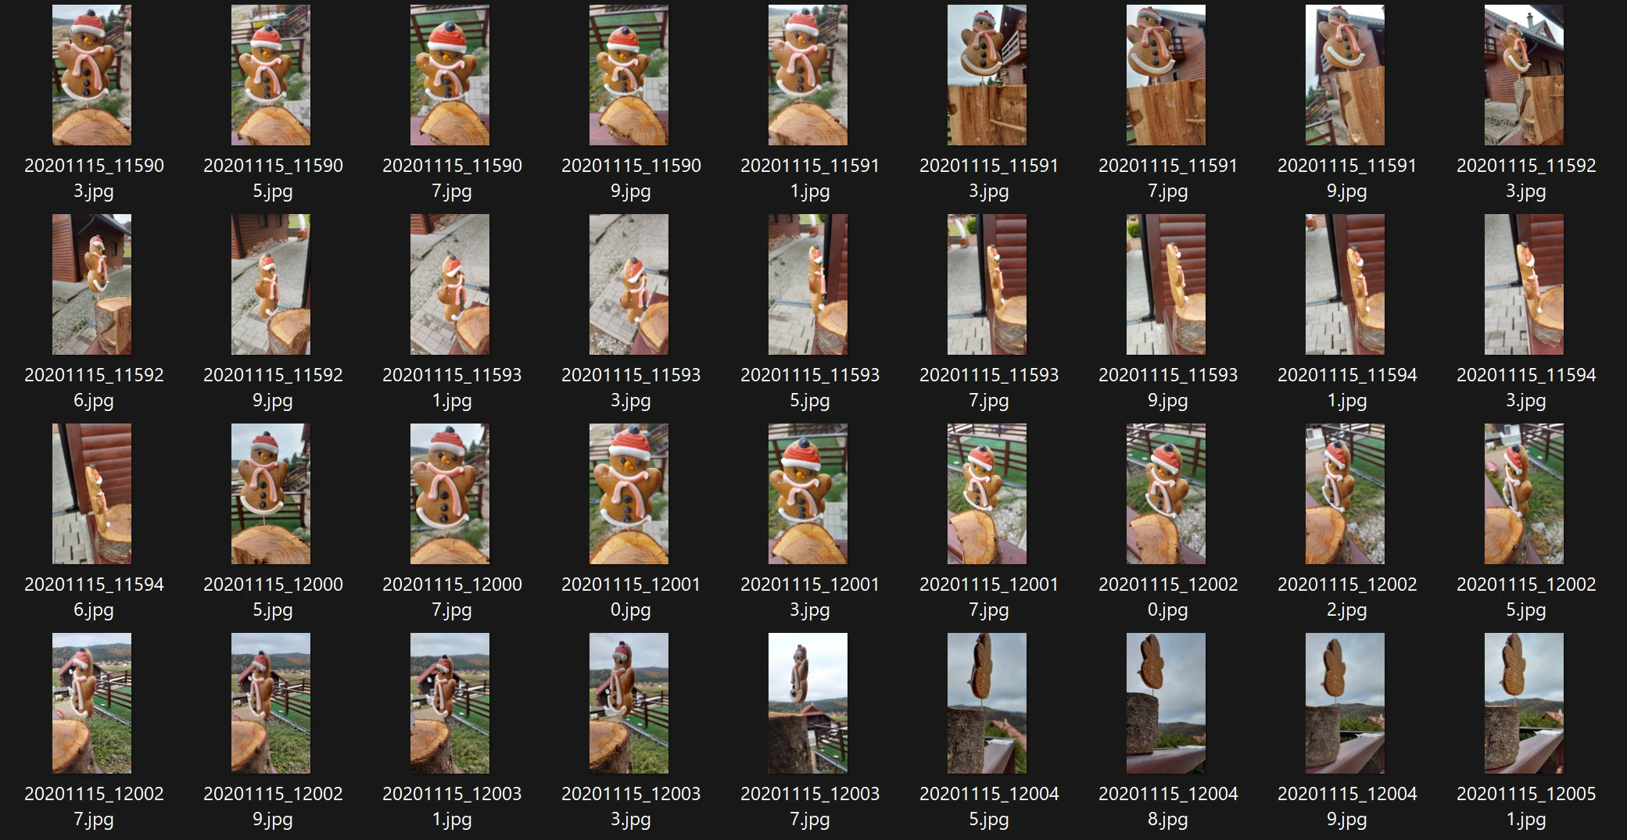The image size is (1627, 840).
Task: Click the 20201115_120033.jpg thumbnail
Action: tap(629, 703)
